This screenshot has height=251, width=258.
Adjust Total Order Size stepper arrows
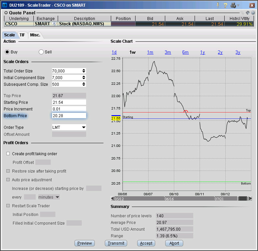(84, 71)
